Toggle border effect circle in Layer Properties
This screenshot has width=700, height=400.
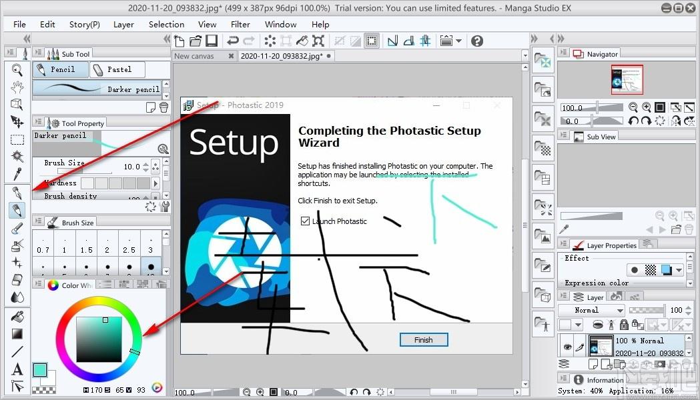click(x=635, y=270)
